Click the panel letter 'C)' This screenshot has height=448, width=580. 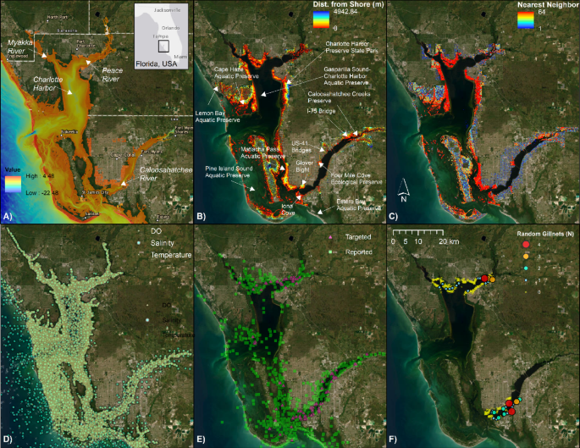coord(393,217)
